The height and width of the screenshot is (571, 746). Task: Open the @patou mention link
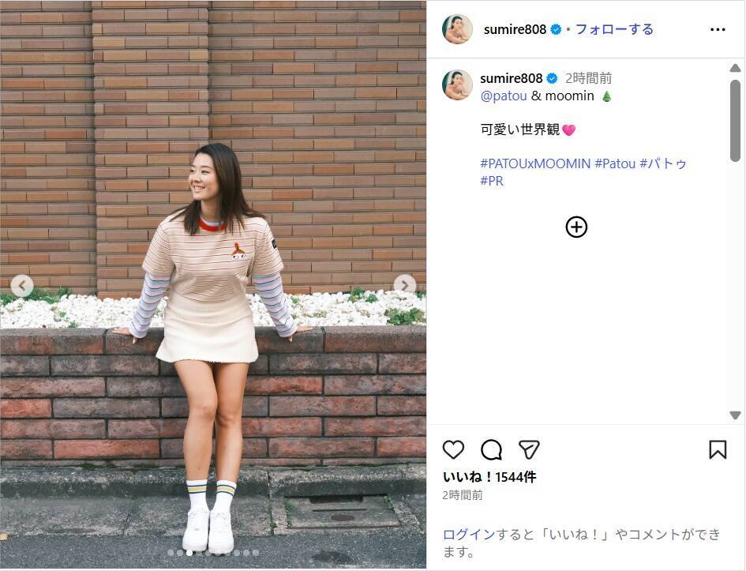click(504, 96)
